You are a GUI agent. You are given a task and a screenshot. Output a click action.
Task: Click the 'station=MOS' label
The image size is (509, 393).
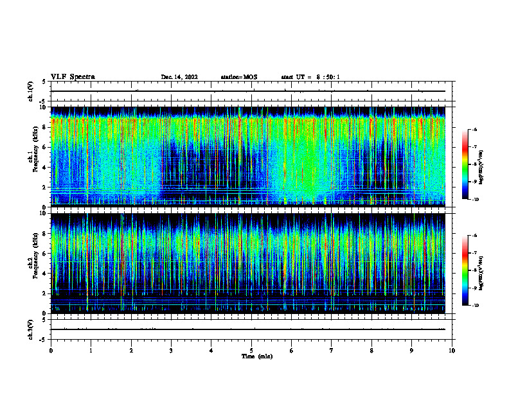239,77
